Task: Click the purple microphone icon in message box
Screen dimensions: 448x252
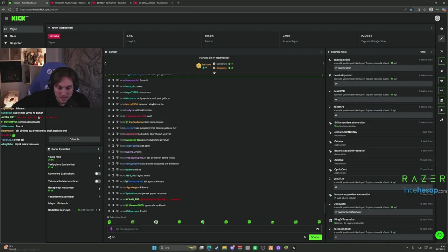Action: pyautogui.click(x=111, y=229)
